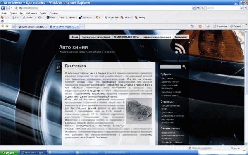Open the 'Диз топливо' post title link

click(75, 66)
